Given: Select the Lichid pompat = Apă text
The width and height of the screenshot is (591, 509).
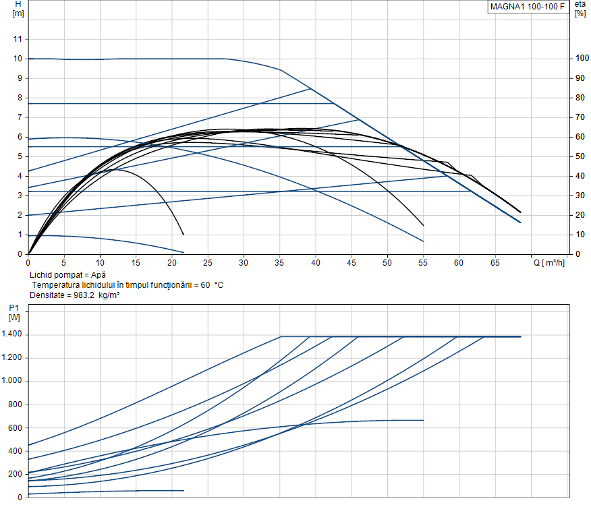Looking at the screenshot, I should coord(67,276).
